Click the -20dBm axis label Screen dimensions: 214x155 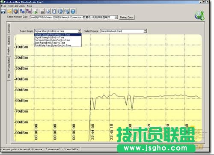click(x=21, y=58)
